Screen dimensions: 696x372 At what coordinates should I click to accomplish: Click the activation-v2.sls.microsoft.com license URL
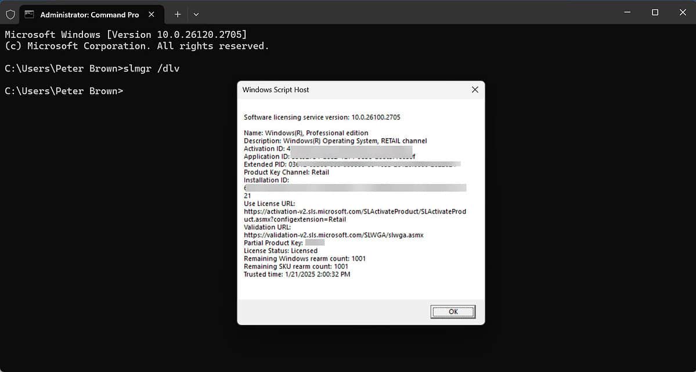click(355, 211)
